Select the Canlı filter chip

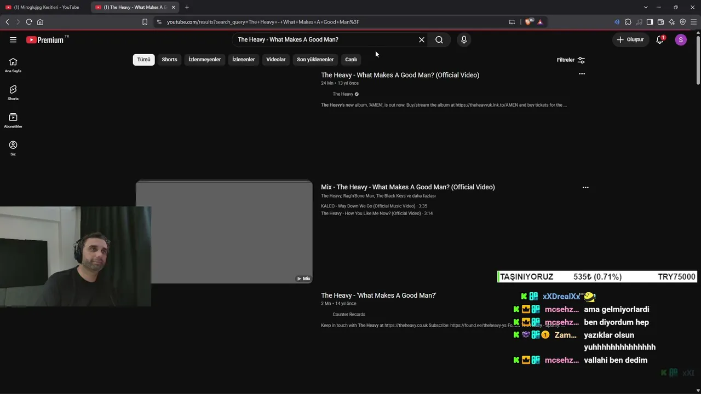(351, 60)
